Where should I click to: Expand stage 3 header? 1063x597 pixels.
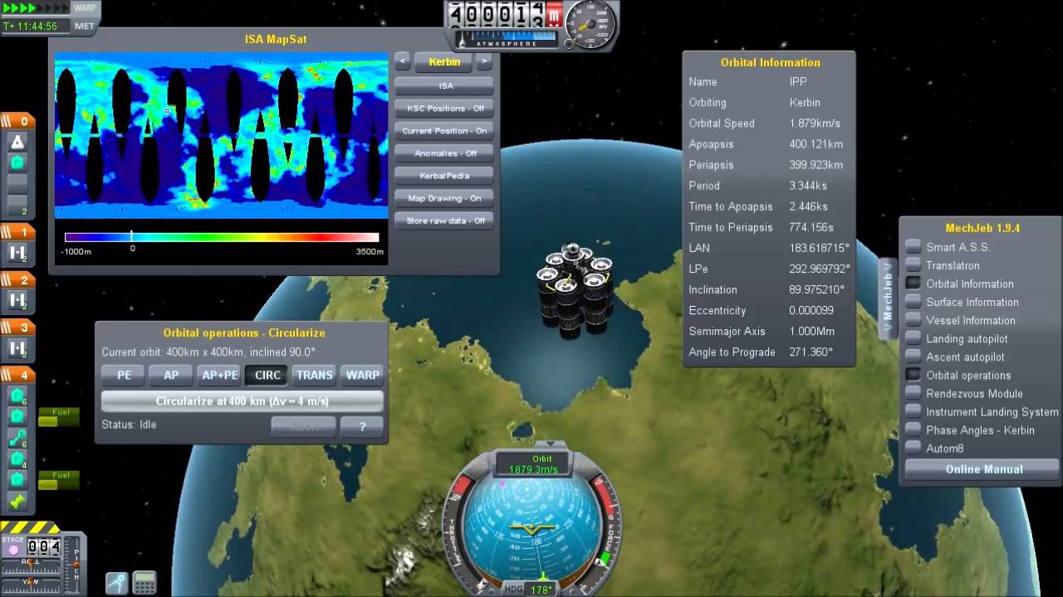(x=17, y=328)
